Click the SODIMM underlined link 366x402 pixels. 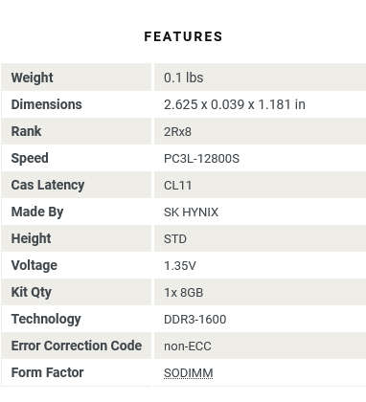tap(189, 372)
